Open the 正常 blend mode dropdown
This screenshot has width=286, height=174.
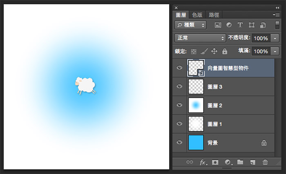(200, 38)
